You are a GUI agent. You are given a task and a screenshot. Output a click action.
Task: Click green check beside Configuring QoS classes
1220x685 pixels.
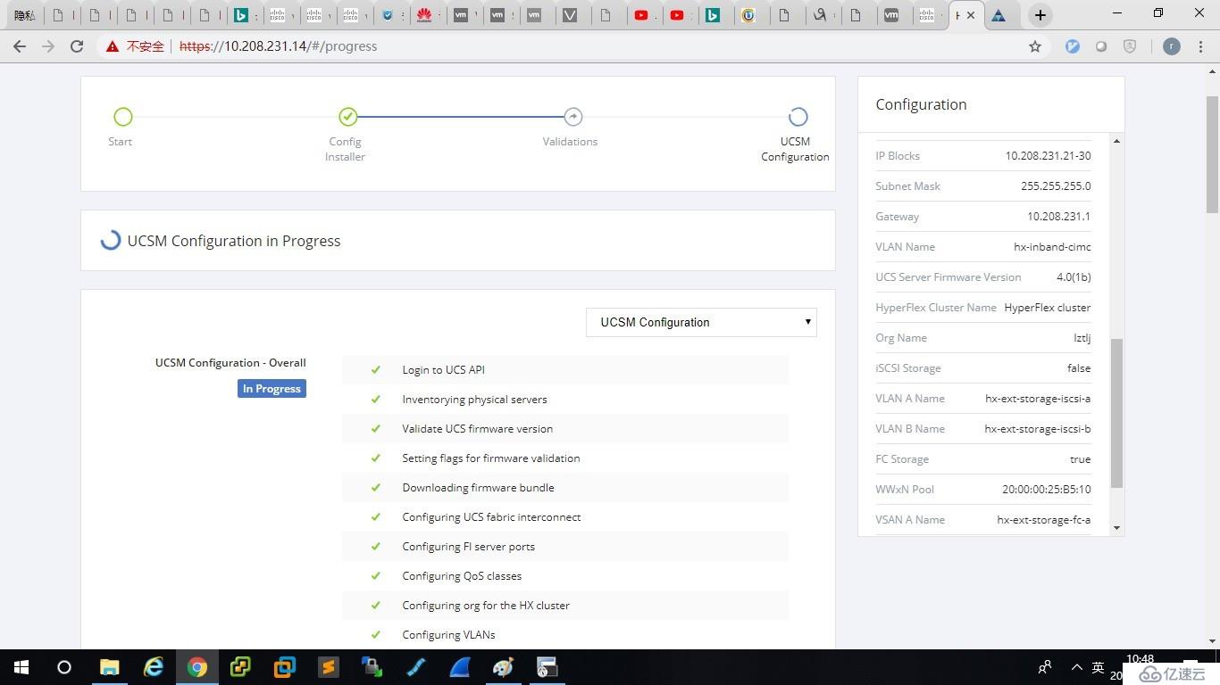[x=376, y=575]
